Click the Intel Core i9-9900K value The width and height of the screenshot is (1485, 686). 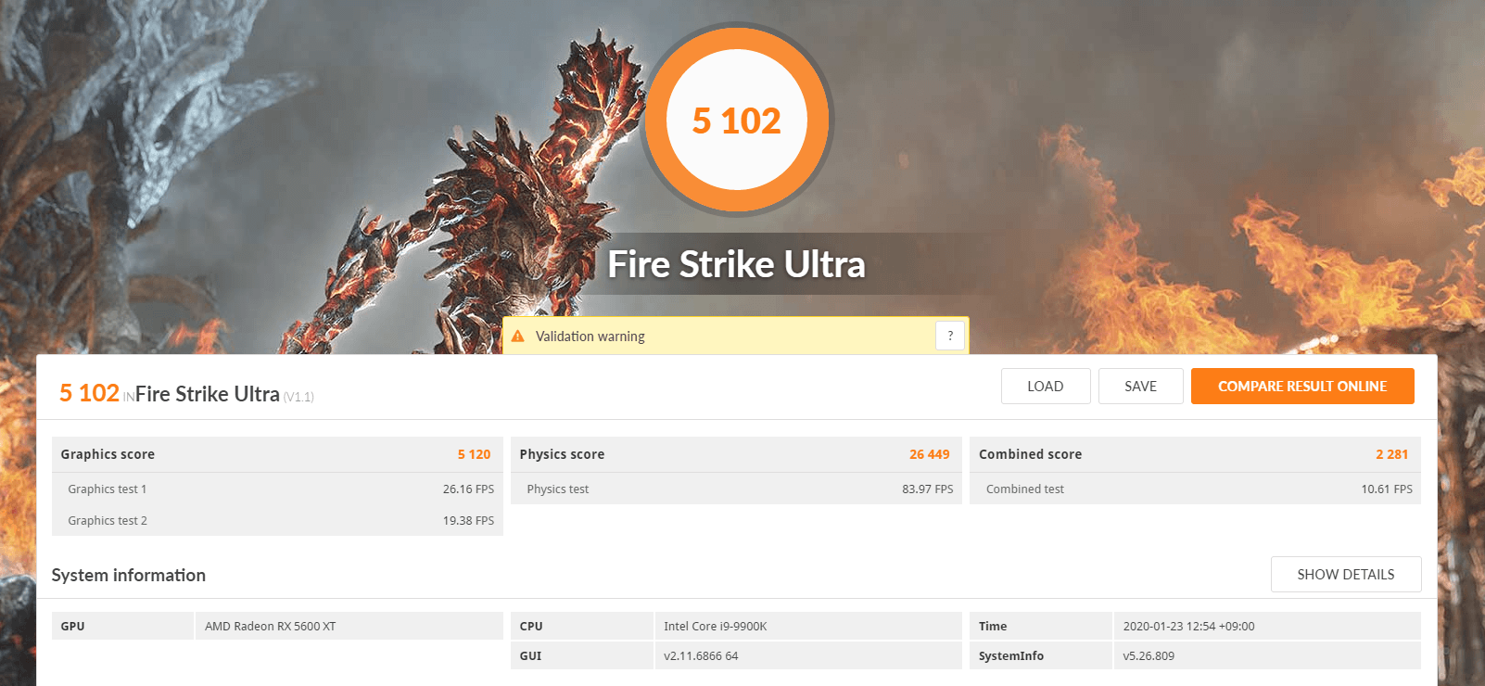[716, 627]
